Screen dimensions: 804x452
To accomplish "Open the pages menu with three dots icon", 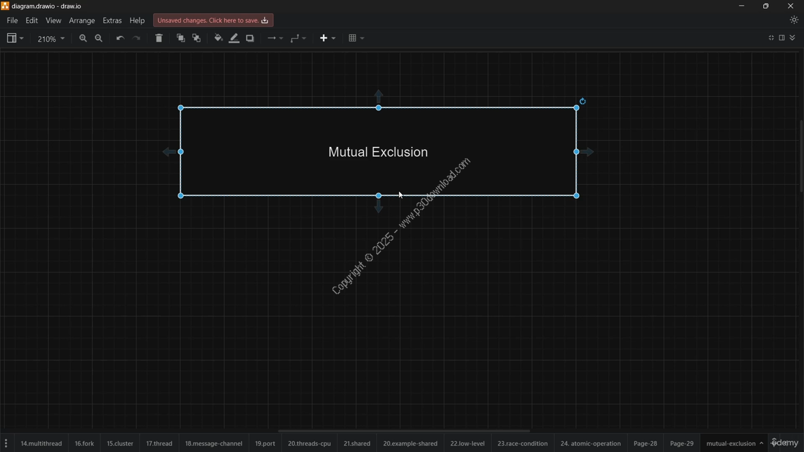I will 6,443.
